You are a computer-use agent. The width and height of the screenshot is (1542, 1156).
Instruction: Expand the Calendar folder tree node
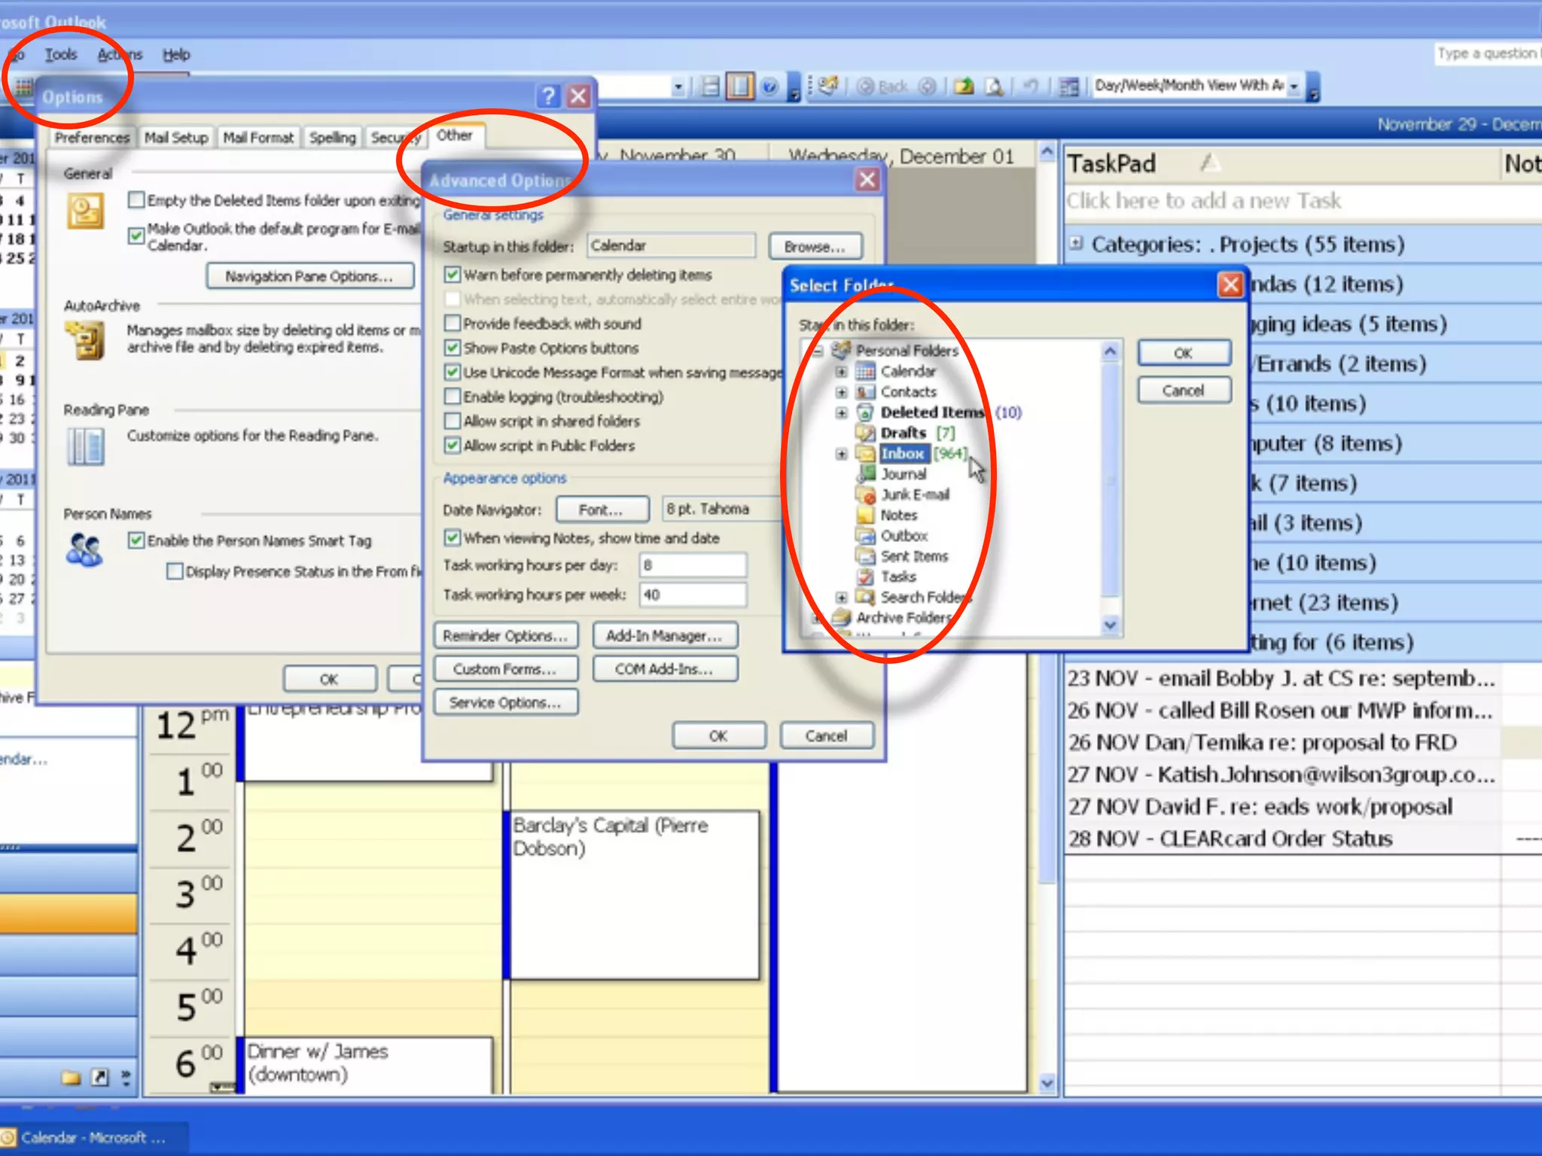point(841,372)
